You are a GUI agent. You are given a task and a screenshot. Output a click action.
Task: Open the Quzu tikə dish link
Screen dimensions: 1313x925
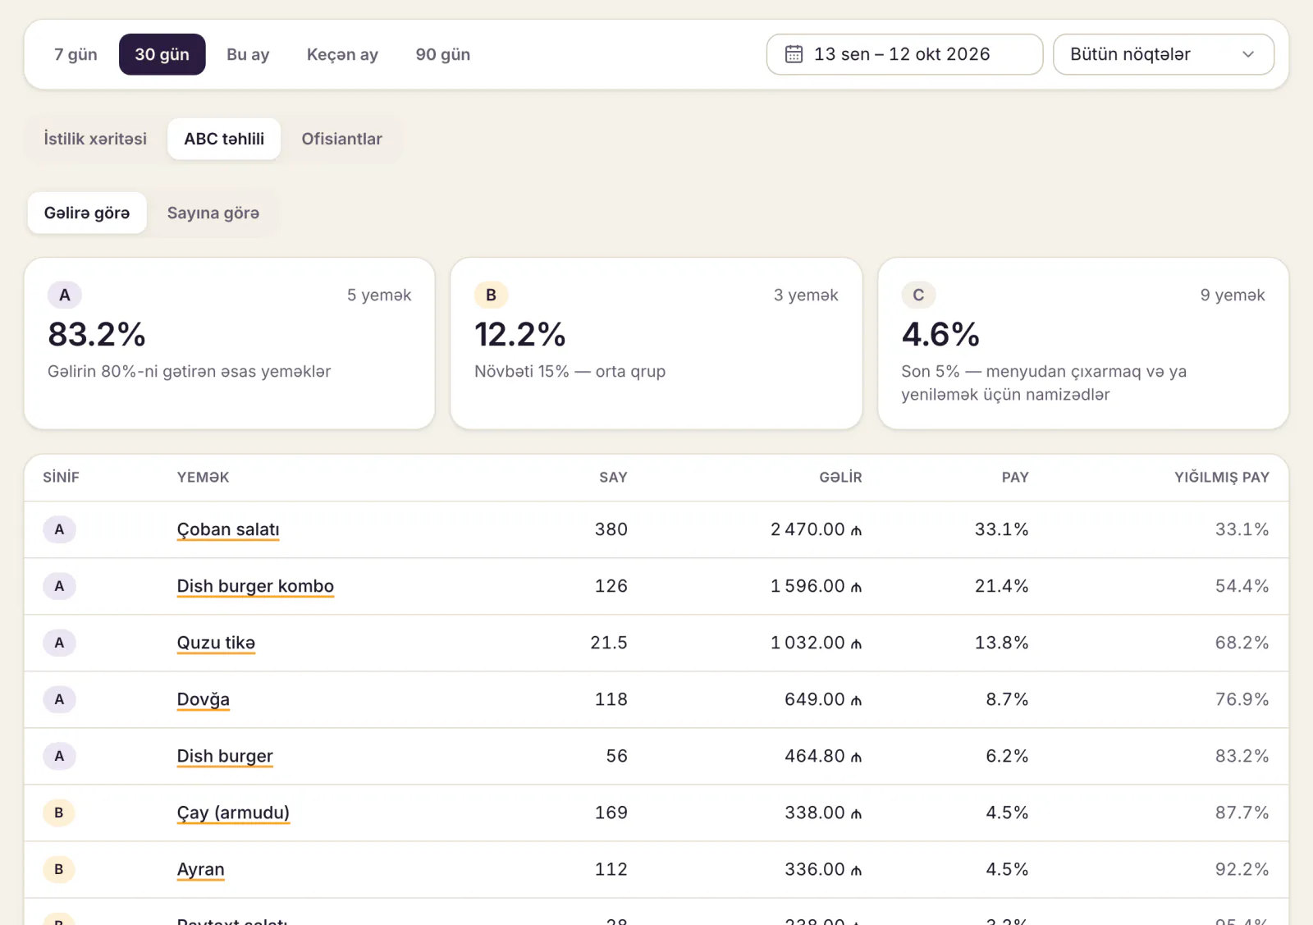(216, 643)
